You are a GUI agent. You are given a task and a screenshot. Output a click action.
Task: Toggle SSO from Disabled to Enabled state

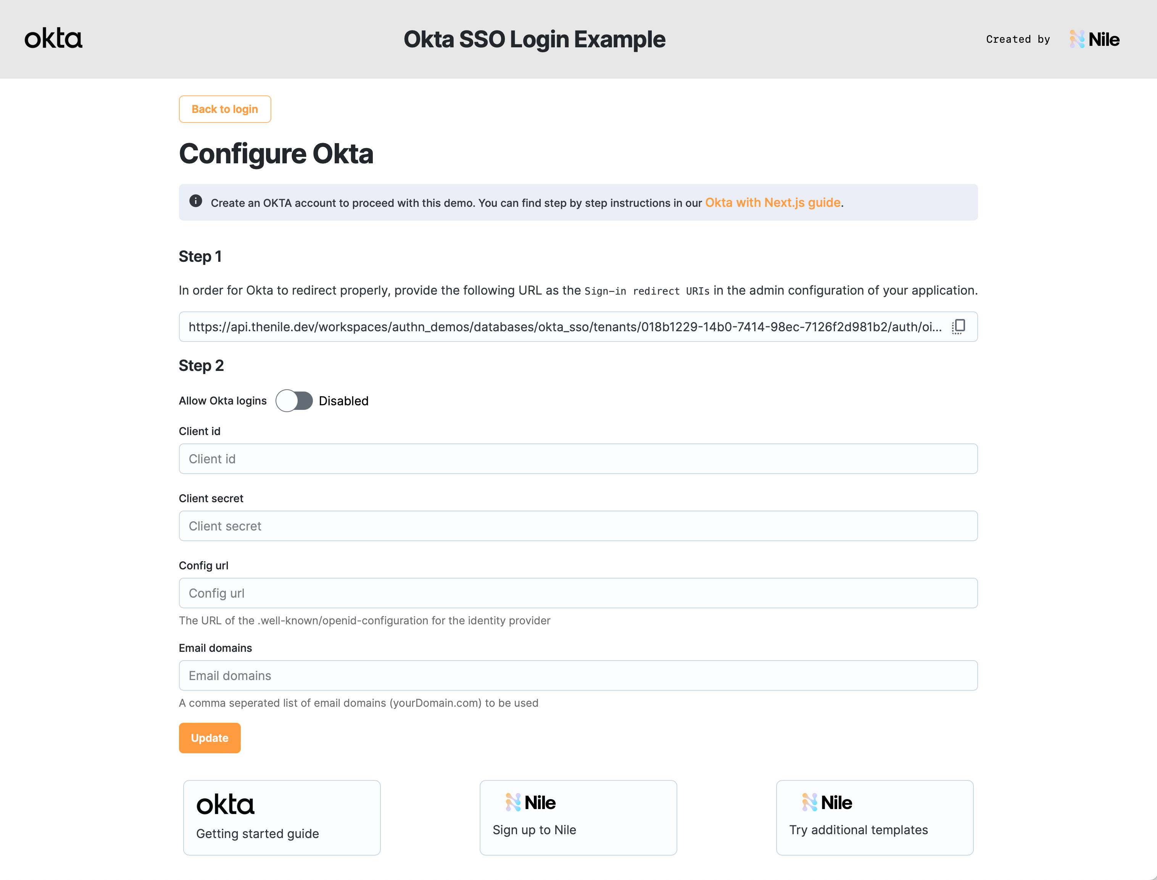click(x=294, y=401)
